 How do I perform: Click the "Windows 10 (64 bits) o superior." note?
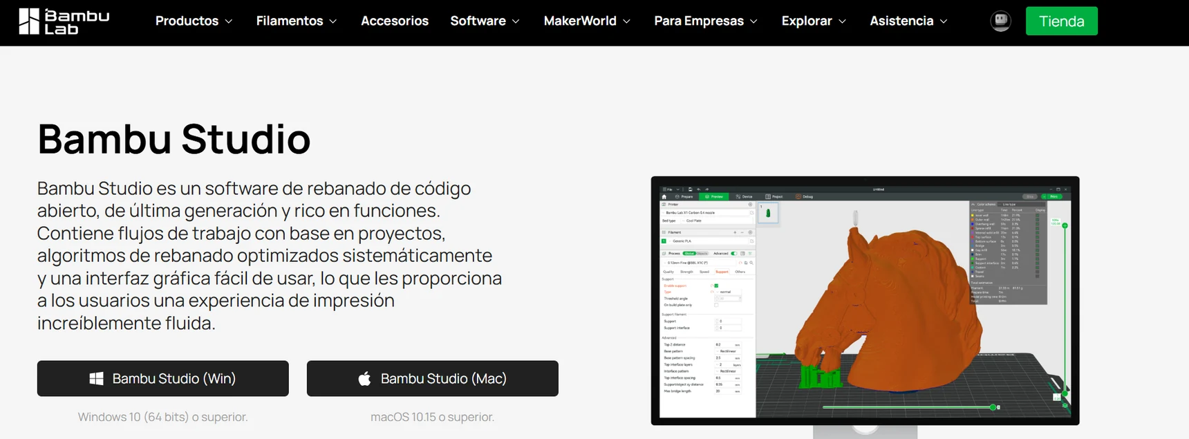click(x=162, y=417)
